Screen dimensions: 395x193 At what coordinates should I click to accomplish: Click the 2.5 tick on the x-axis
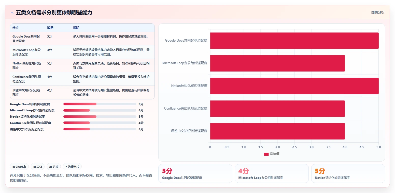pos(294,147)
